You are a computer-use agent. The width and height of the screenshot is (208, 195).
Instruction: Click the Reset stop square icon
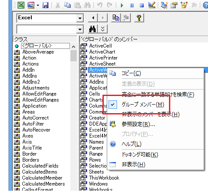[x=142, y=6]
